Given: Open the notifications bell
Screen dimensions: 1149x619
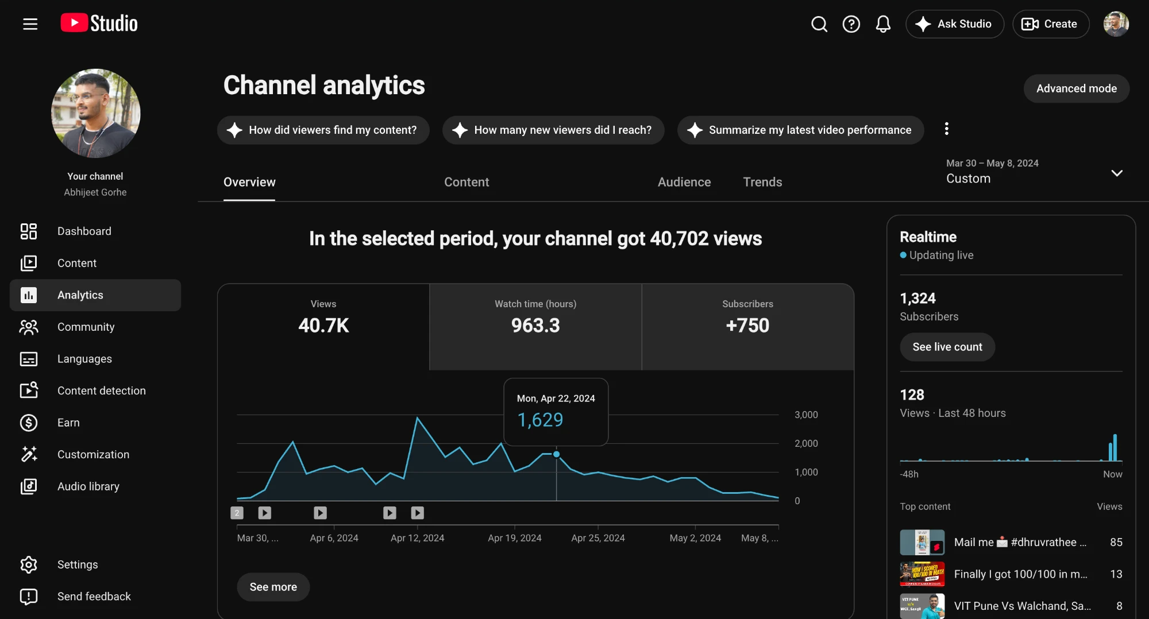Looking at the screenshot, I should coord(883,24).
